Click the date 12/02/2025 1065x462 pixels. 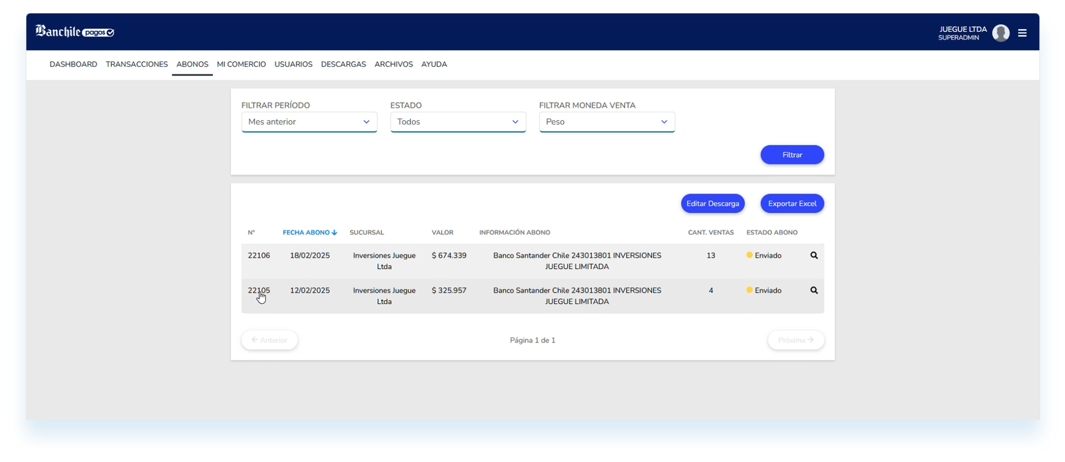click(310, 290)
